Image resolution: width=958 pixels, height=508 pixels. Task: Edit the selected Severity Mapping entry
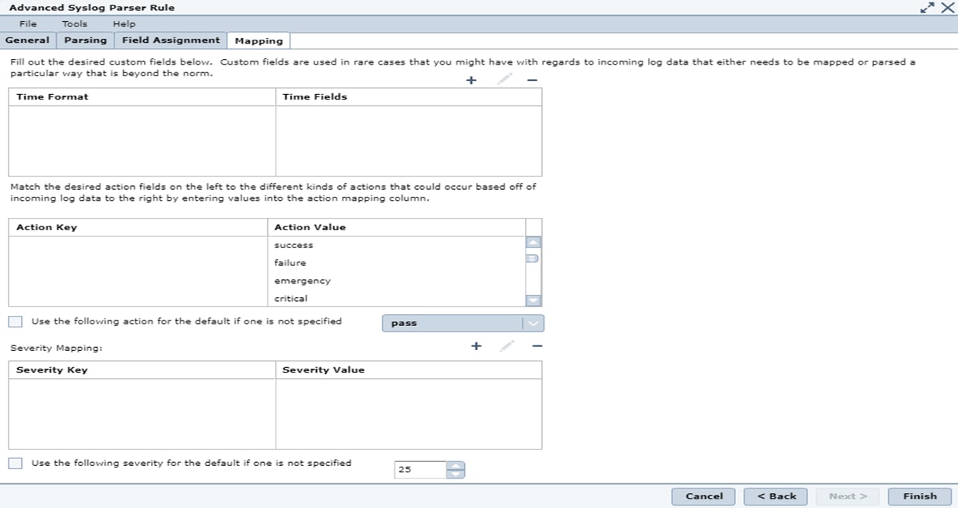[507, 346]
